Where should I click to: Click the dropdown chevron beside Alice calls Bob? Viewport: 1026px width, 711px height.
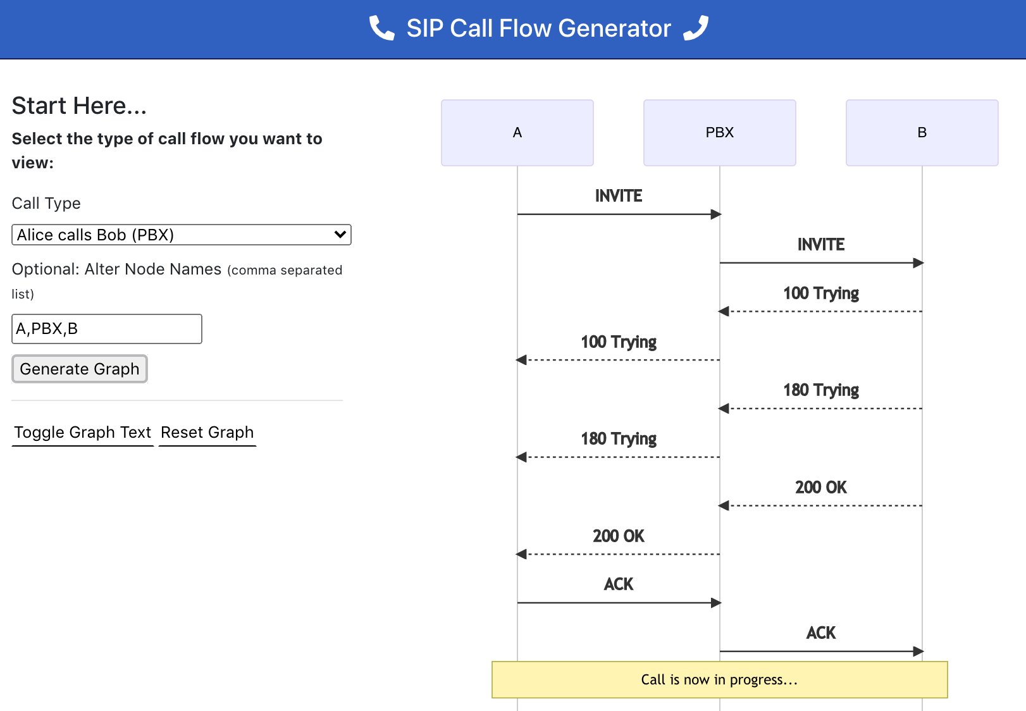click(339, 235)
